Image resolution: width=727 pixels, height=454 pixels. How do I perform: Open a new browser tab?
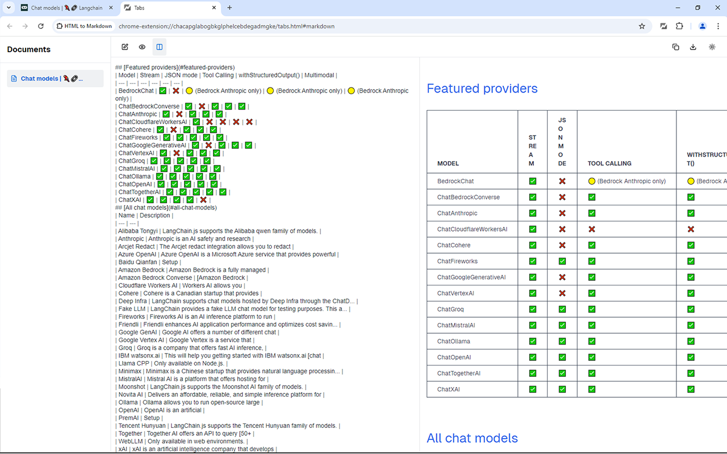[x=229, y=8]
